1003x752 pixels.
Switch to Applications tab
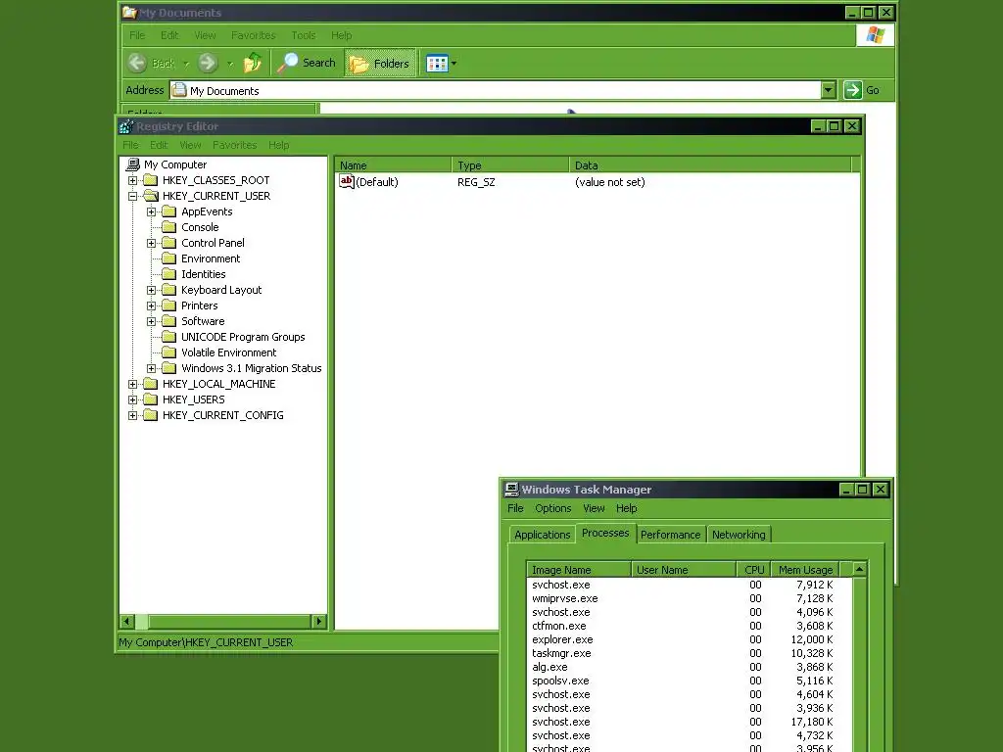coord(543,535)
